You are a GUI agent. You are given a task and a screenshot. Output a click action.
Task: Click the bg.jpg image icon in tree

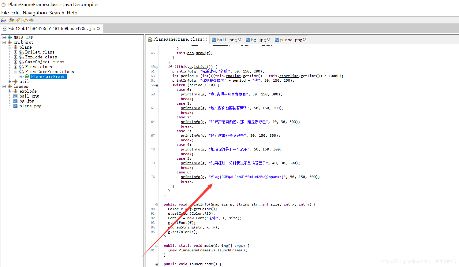[x=16, y=101]
